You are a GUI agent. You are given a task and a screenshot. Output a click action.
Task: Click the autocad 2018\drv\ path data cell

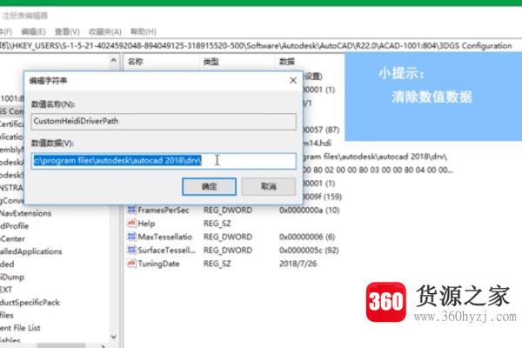(x=375, y=157)
